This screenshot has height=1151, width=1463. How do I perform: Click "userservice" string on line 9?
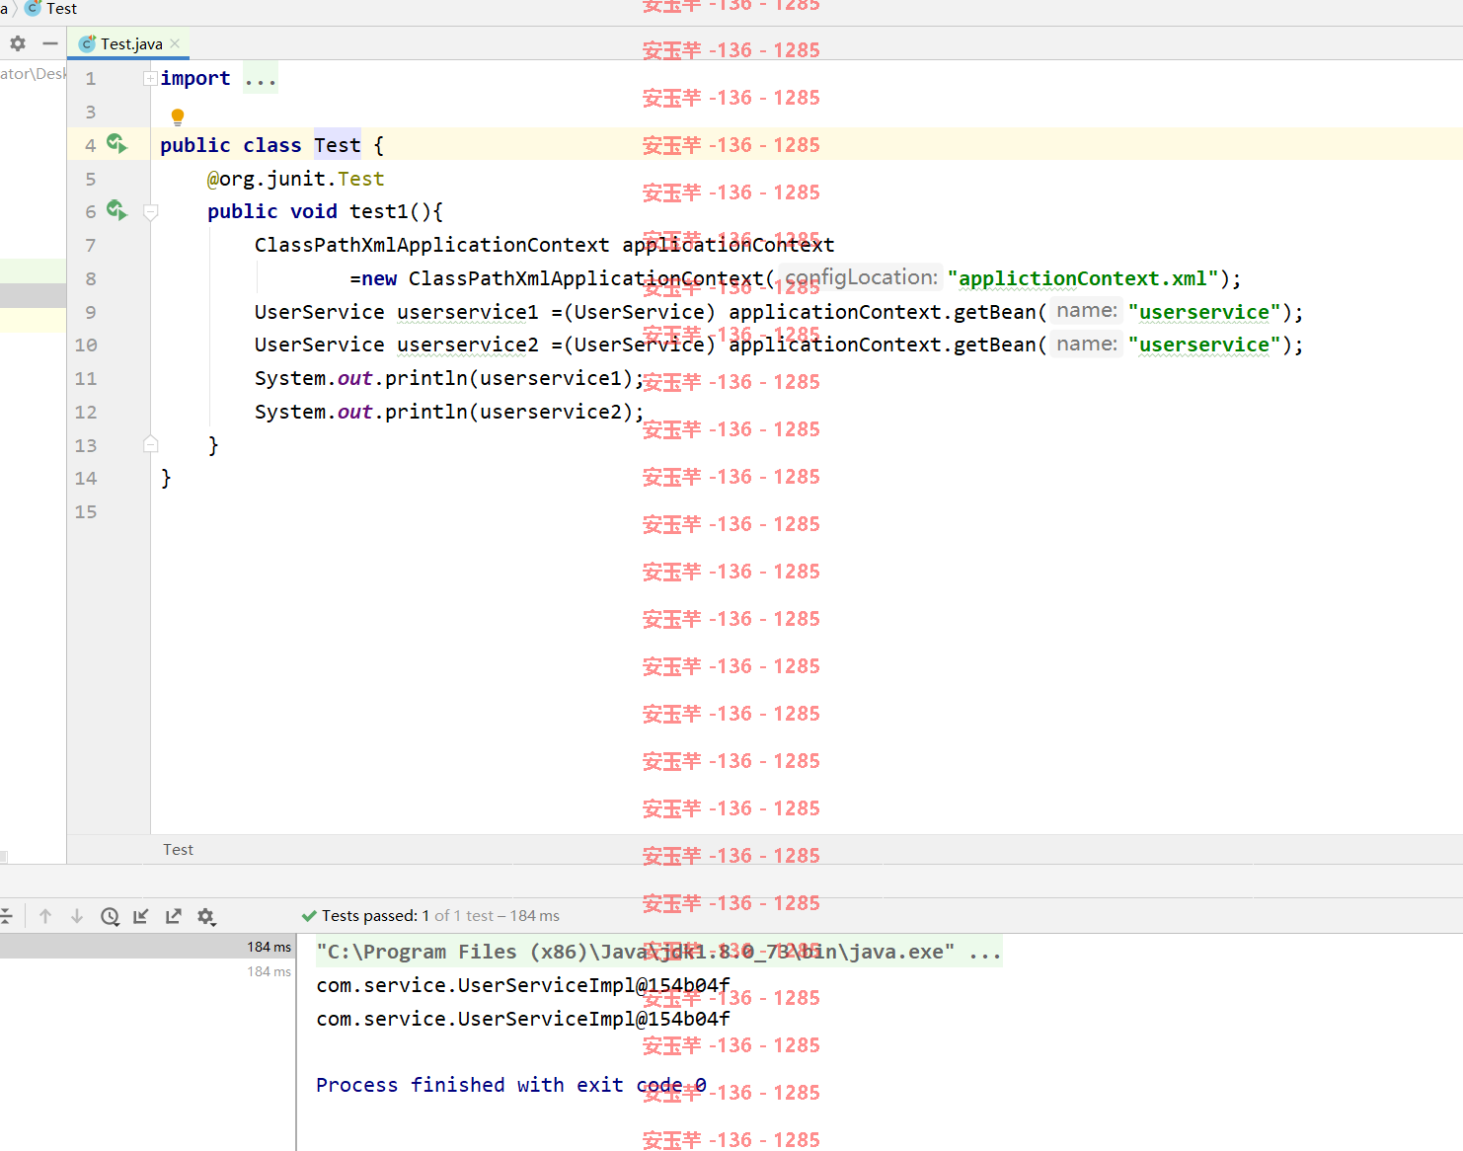1204,312
